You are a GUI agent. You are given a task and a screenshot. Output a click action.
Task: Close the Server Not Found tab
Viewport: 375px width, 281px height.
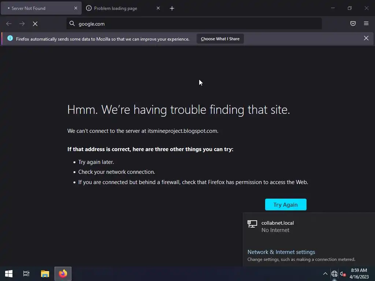point(76,8)
